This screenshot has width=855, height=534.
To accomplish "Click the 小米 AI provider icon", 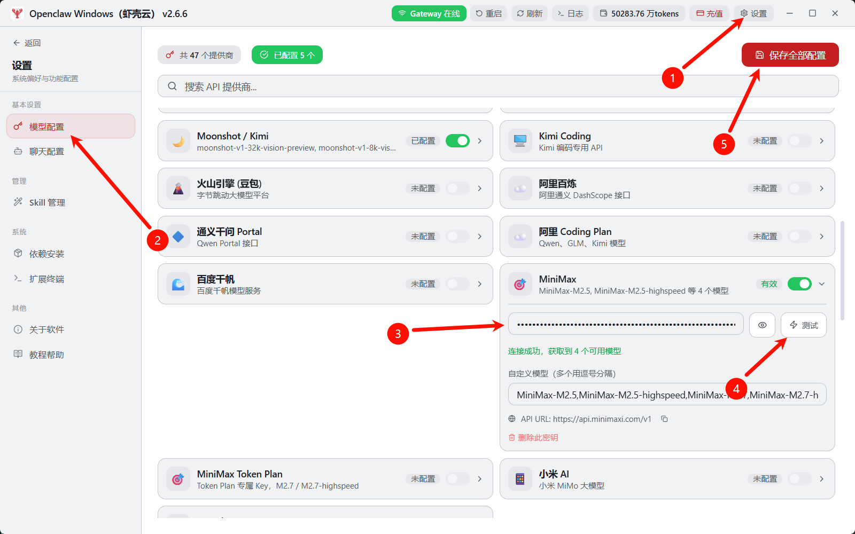I will coord(520,479).
